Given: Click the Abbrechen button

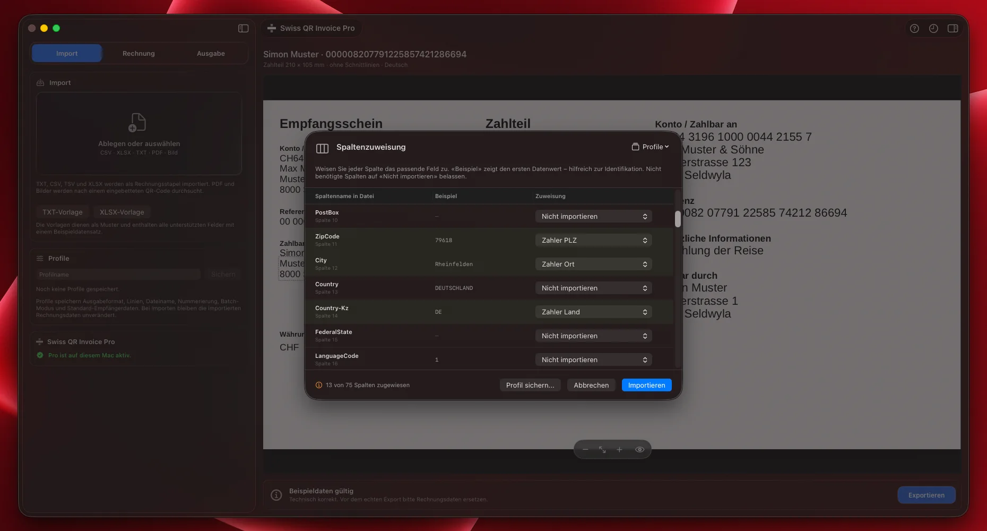Looking at the screenshot, I should 591,385.
